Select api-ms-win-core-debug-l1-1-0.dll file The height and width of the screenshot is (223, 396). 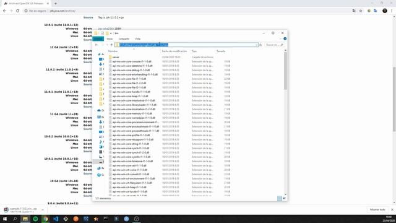click(131, 70)
